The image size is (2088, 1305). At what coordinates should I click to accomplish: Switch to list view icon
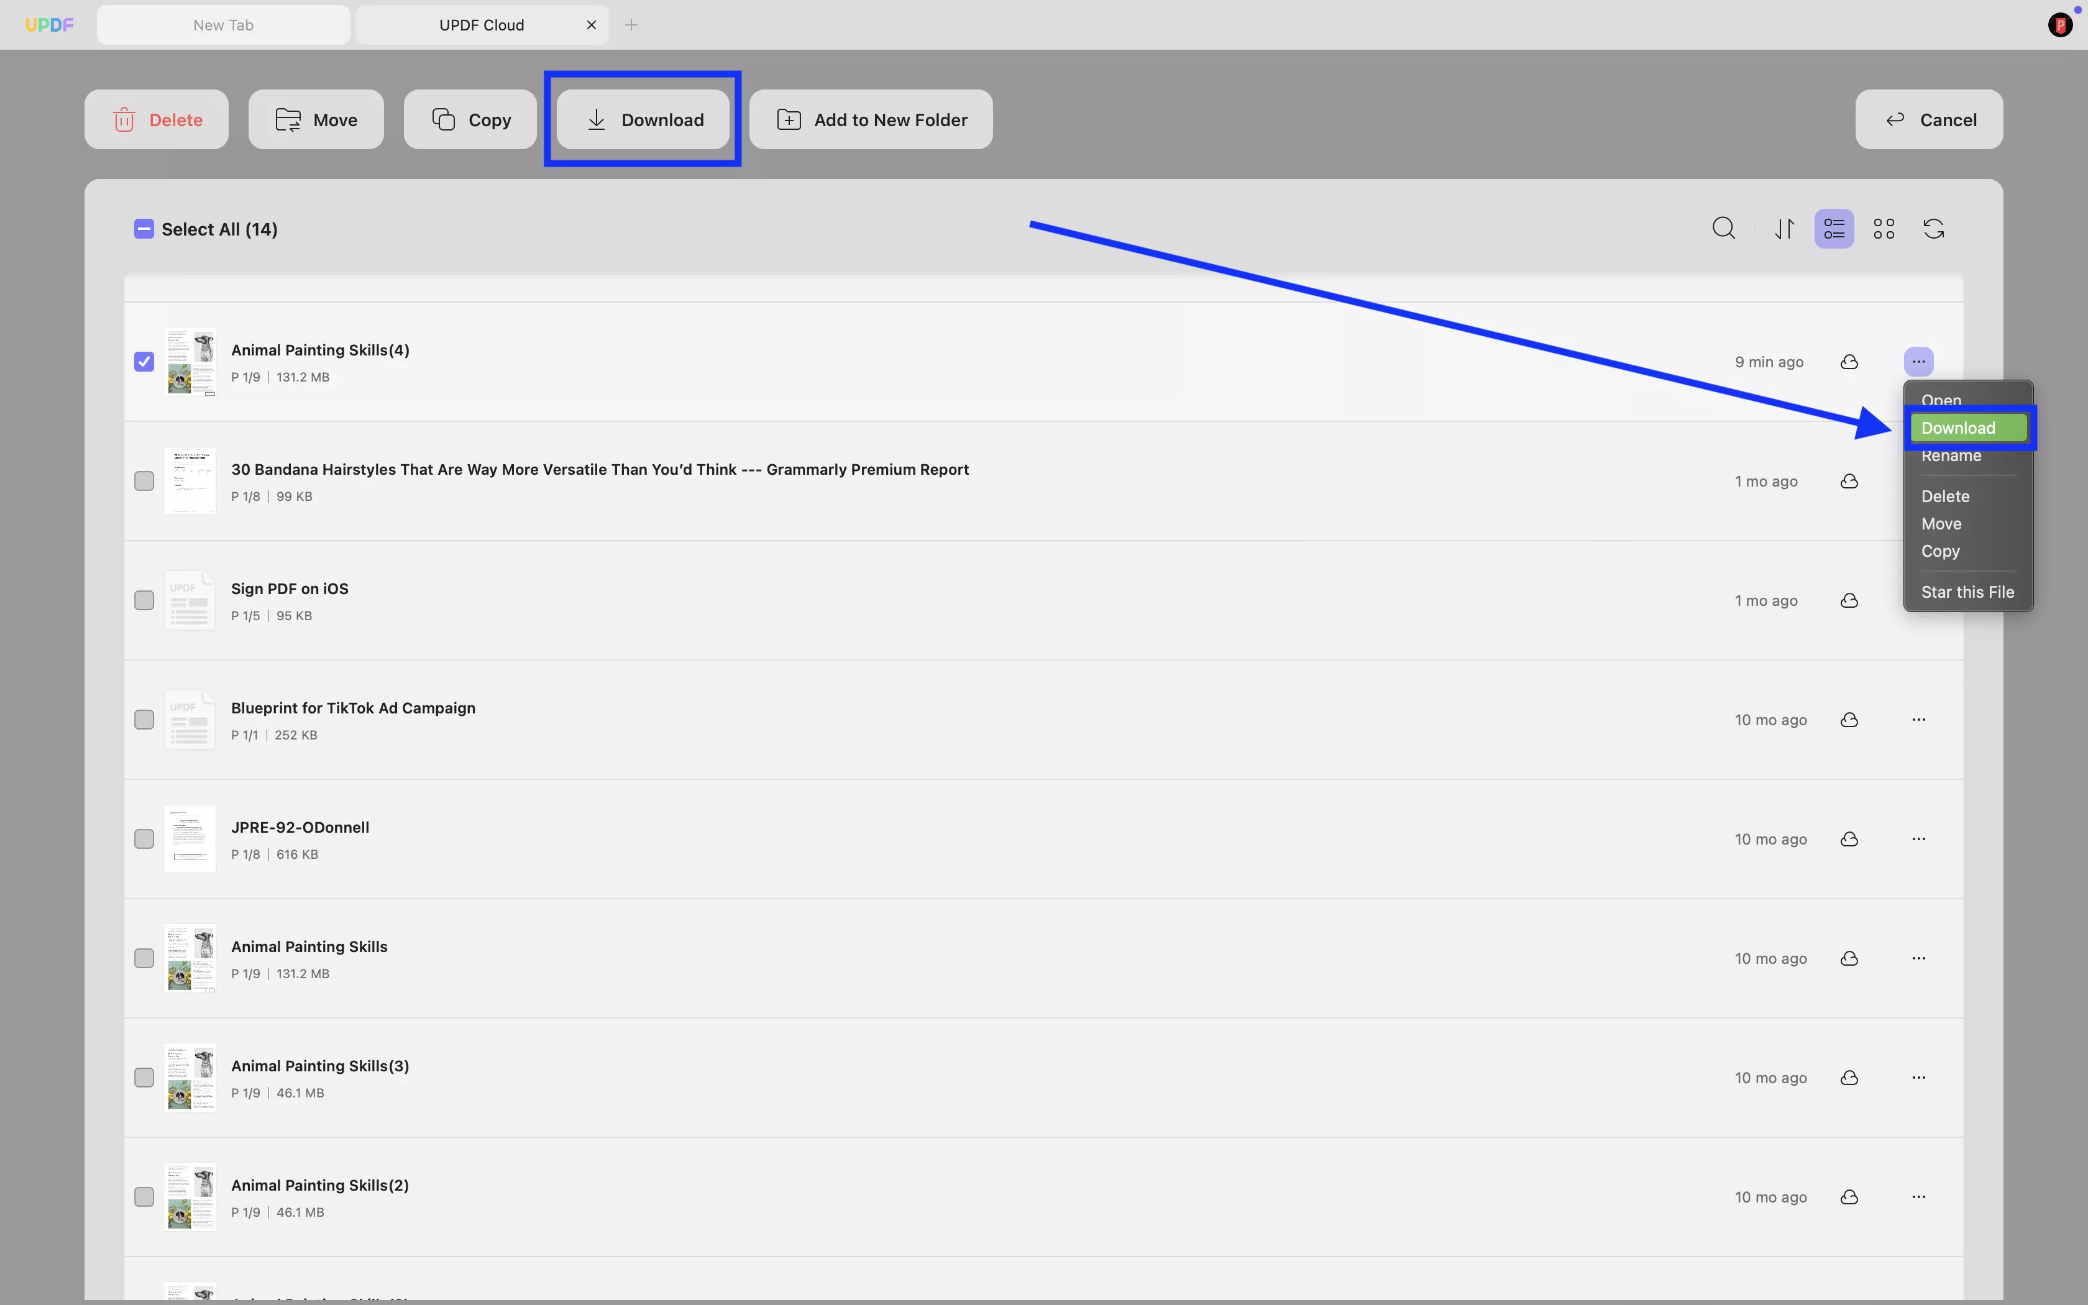(1833, 229)
